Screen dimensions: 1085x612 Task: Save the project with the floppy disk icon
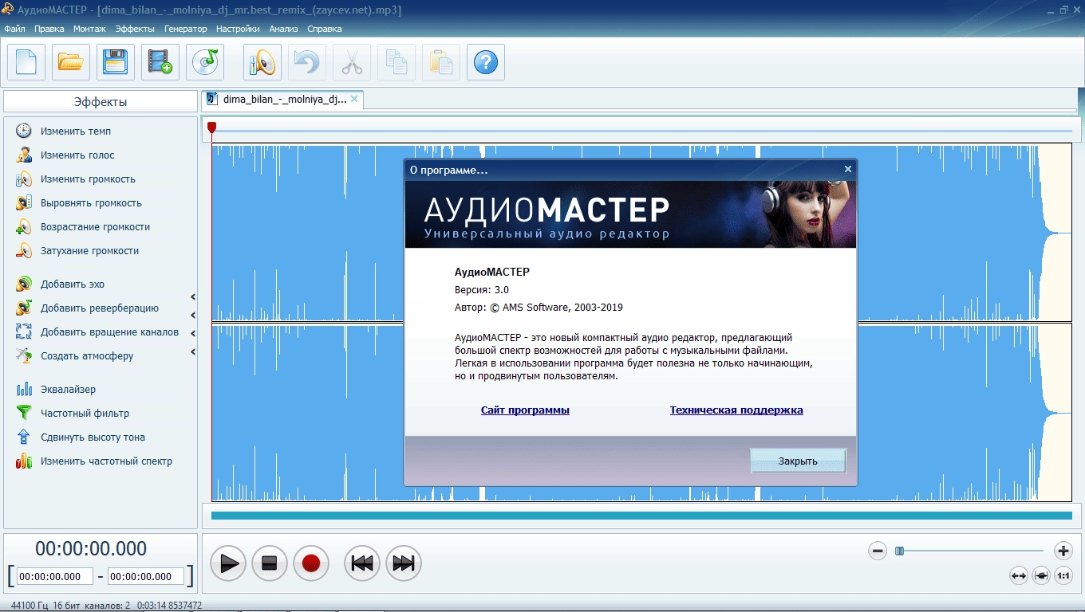(x=116, y=62)
